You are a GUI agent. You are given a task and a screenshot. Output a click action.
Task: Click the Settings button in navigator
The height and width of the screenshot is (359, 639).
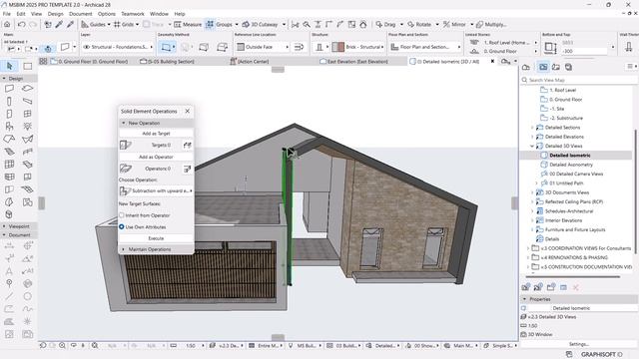pos(579,344)
